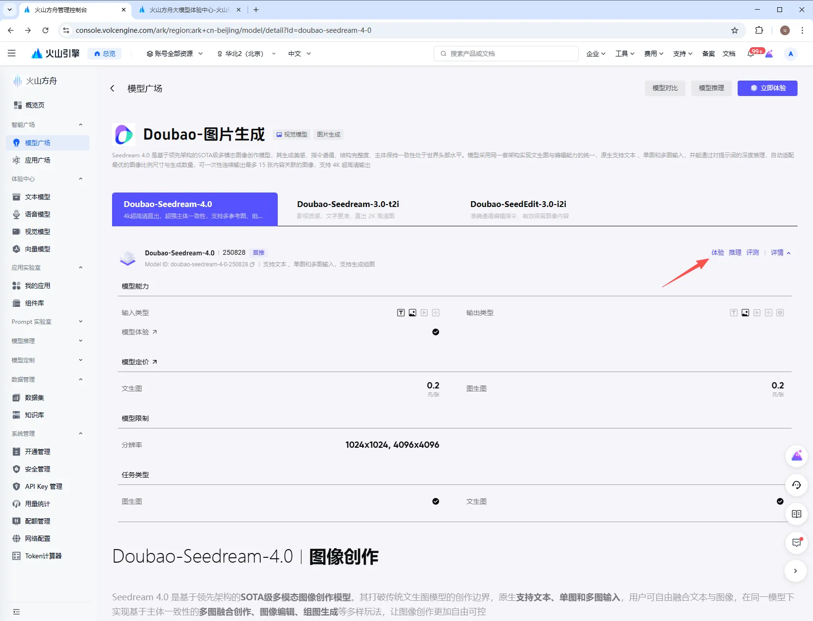813x621 pixels.
Task: Click the 图生图 task type checkmark
Action: click(435, 501)
